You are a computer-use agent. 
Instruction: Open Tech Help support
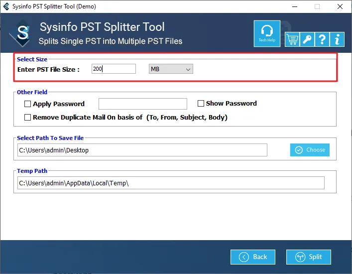click(267, 34)
